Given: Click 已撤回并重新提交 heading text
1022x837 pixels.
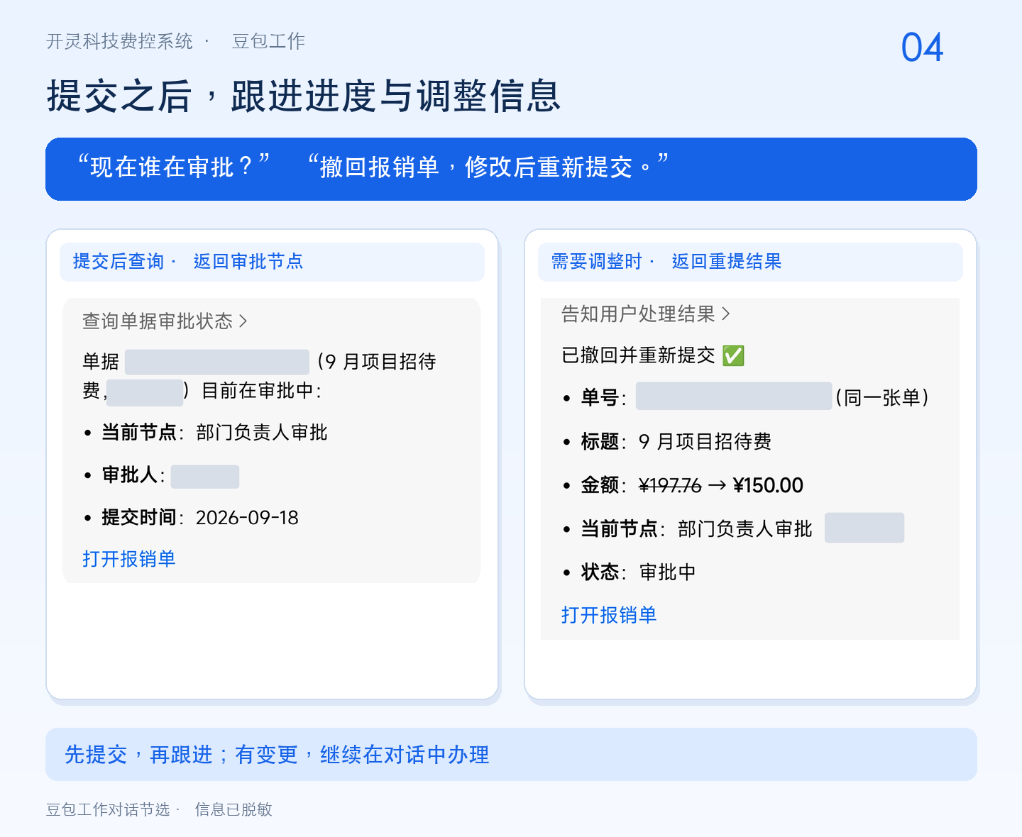Looking at the screenshot, I should point(638,355).
